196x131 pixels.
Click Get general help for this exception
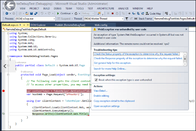pyautogui.click(x=113, y=63)
